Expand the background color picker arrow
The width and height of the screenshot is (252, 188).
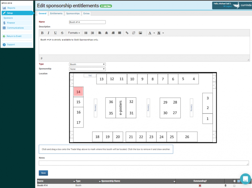(x=163, y=33)
